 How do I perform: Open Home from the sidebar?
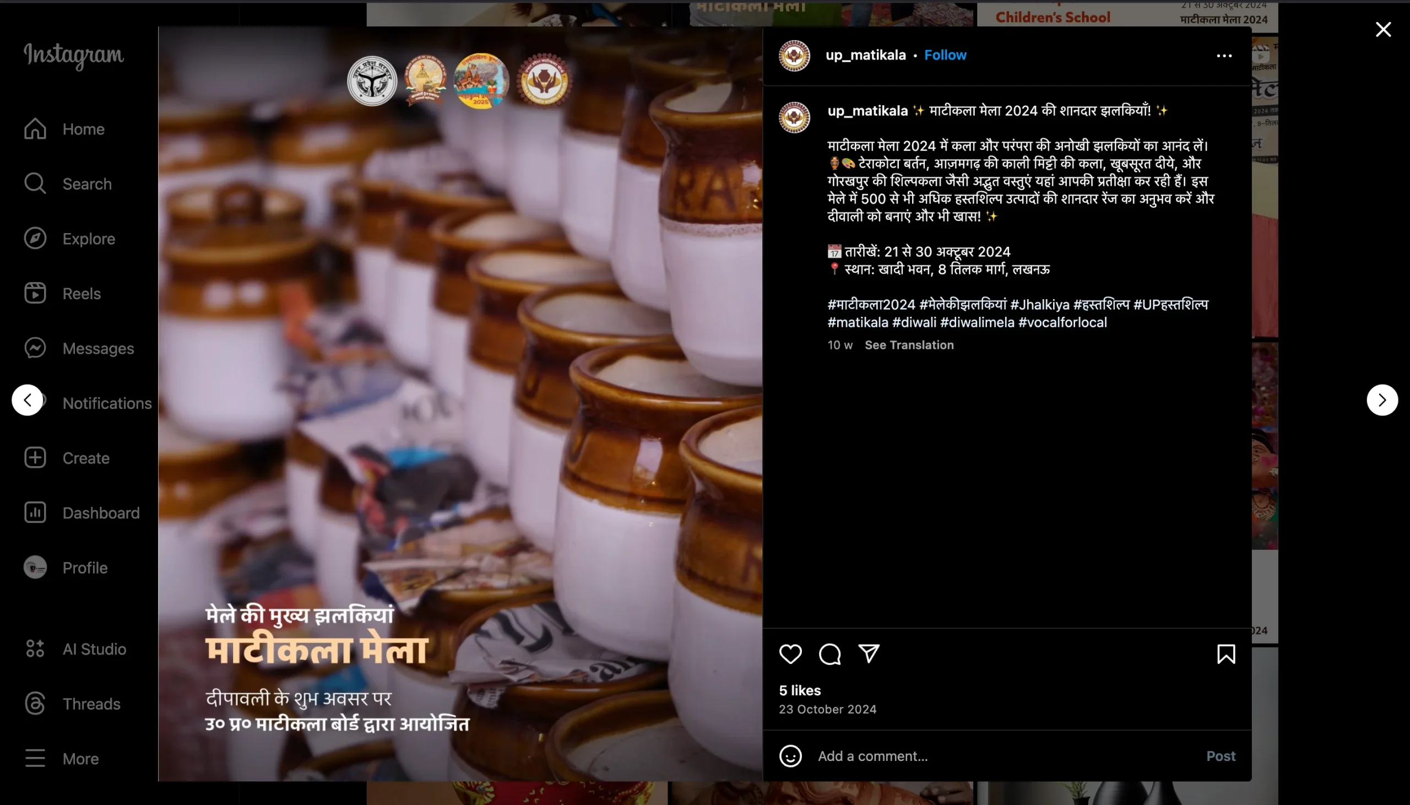64,129
